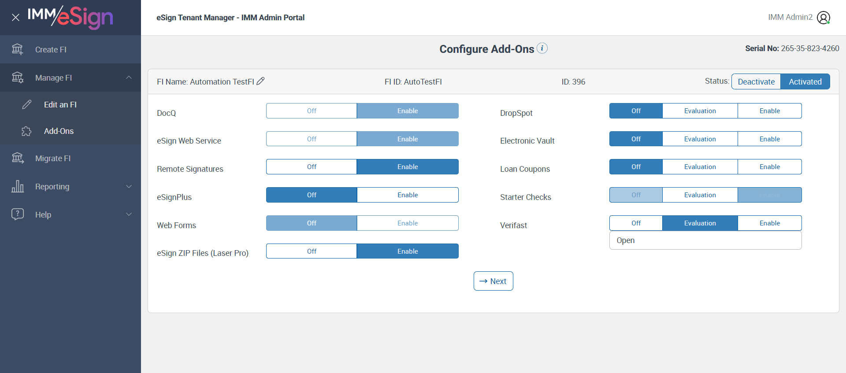This screenshot has width=846, height=373.
Task: Open the IMM Admin2 user profile icon
Action: point(823,18)
